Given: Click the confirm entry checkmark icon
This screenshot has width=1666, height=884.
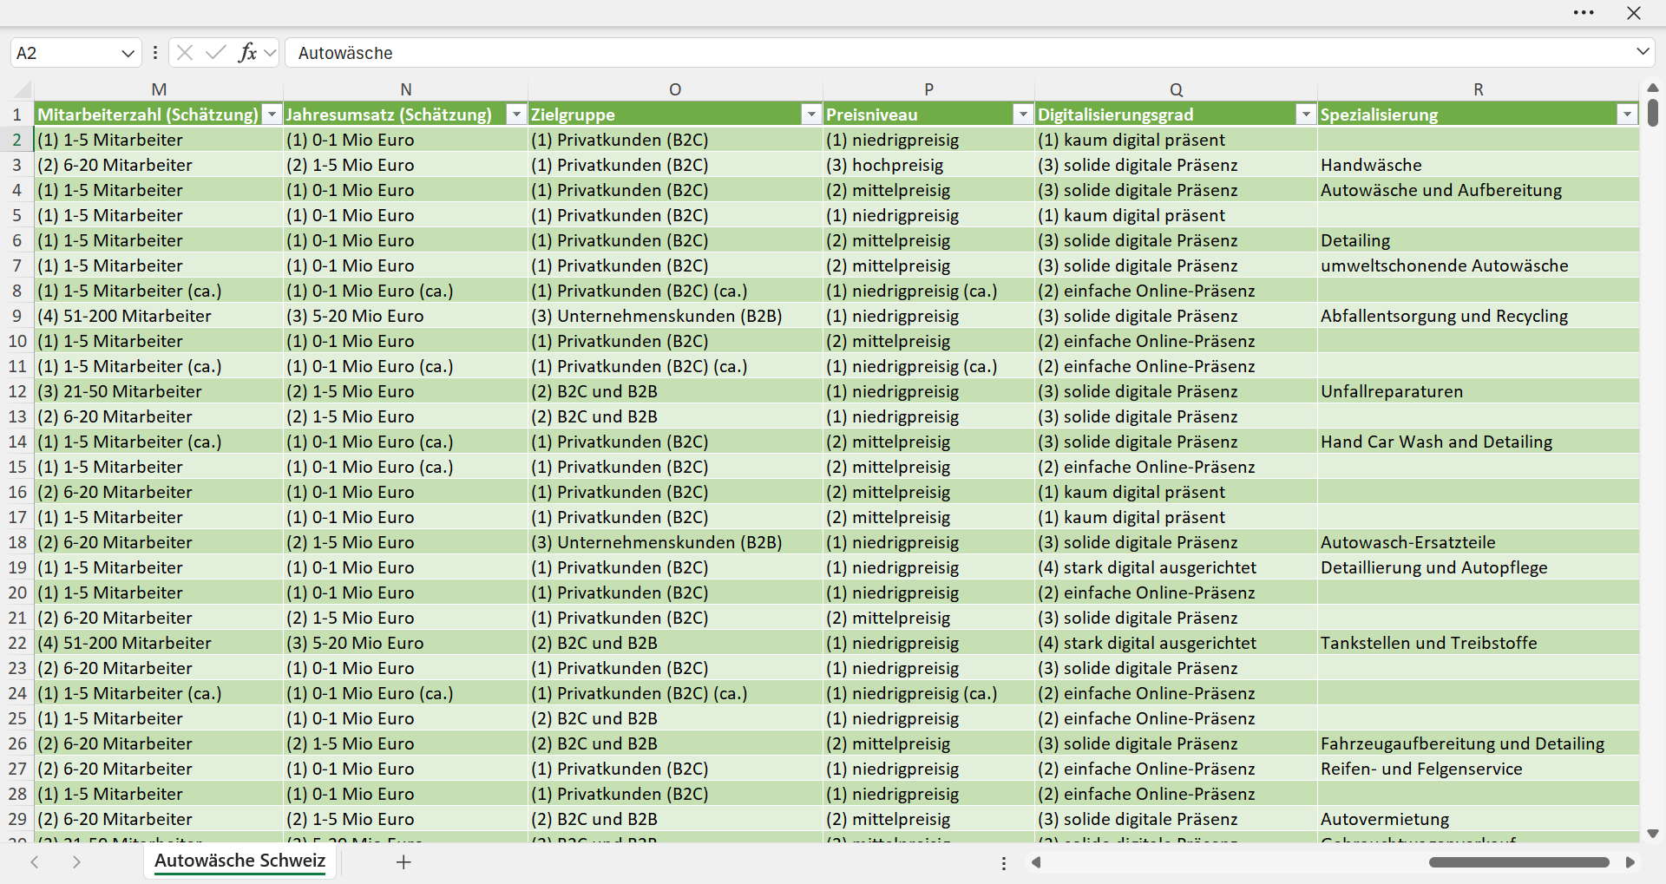Looking at the screenshot, I should click(216, 53).
